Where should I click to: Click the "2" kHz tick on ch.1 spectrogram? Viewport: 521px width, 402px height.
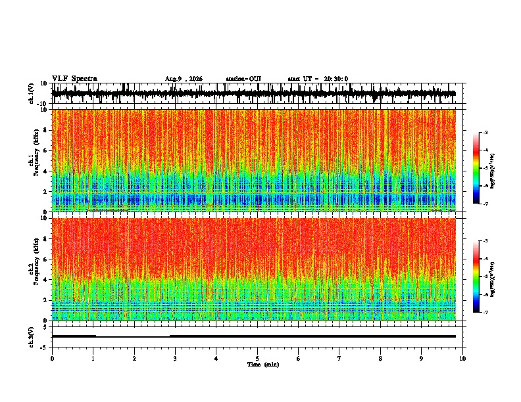(x=46, y=191)
